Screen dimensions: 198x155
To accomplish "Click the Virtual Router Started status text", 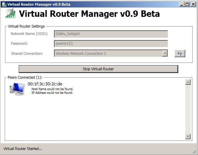I will pos(22,149).
